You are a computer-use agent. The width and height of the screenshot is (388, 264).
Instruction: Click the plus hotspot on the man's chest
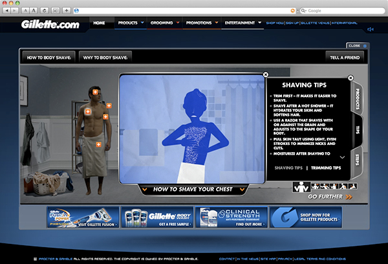[x=88, y=112]
